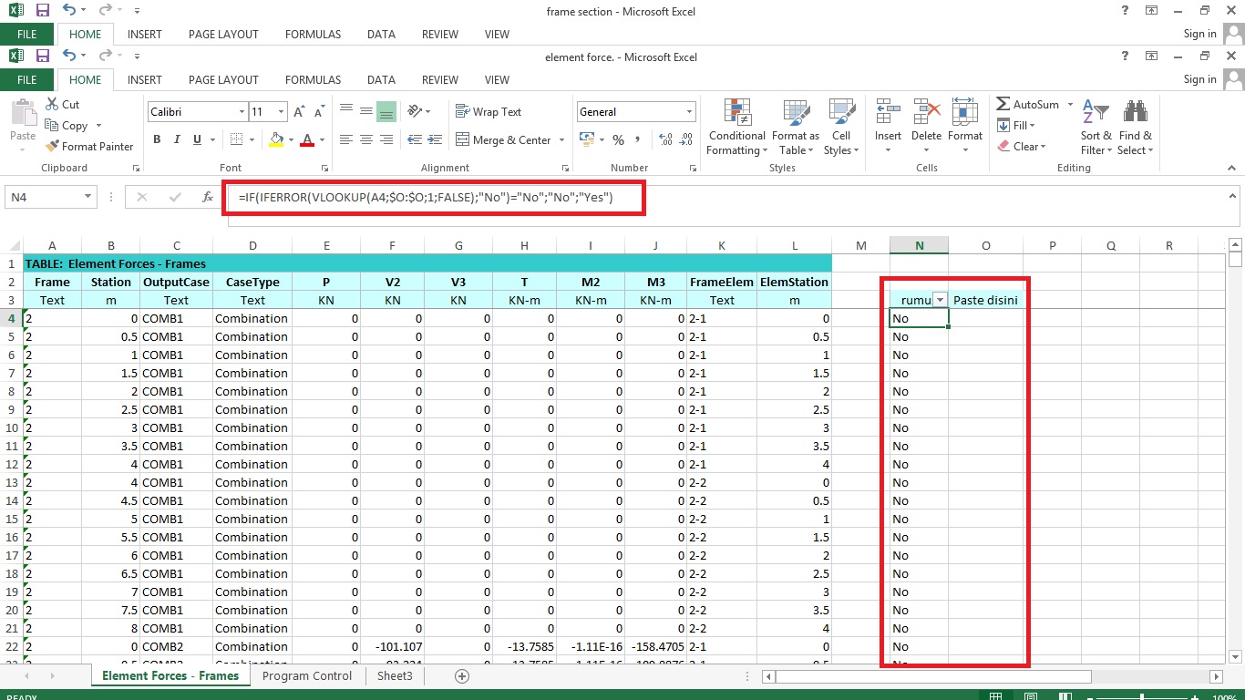Open the FILE tab in the element force window

(27, 79)
